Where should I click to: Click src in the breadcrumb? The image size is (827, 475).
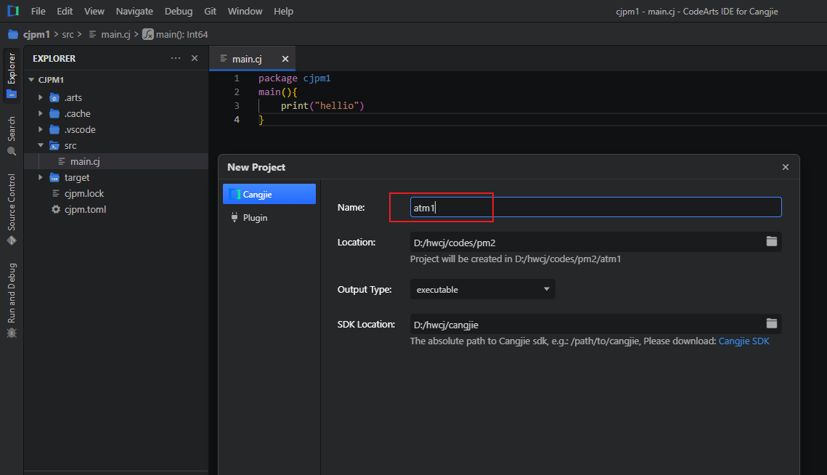coord(68,34)
